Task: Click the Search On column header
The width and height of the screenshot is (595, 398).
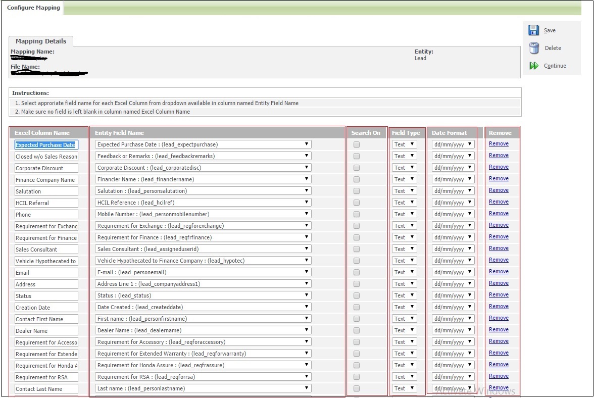Action: pos(365,133)
